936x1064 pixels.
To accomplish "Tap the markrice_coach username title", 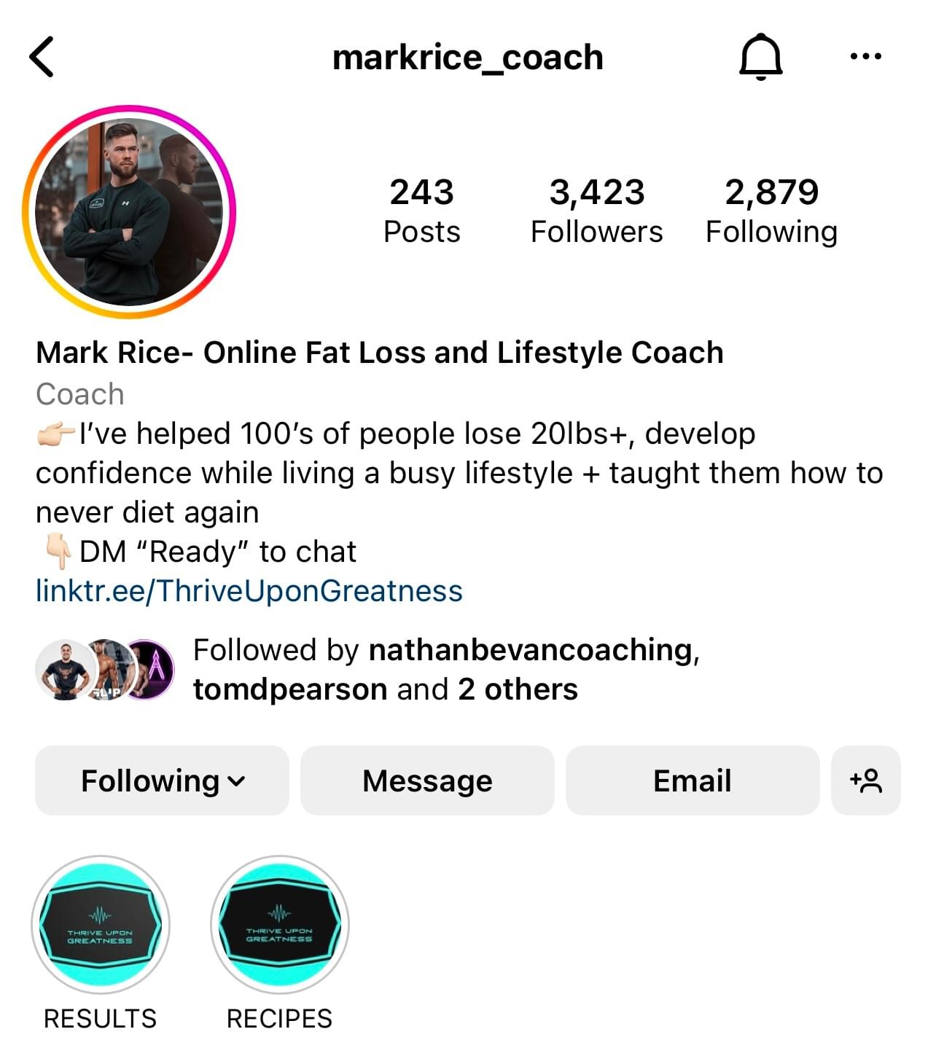I will tap(468, 58).
